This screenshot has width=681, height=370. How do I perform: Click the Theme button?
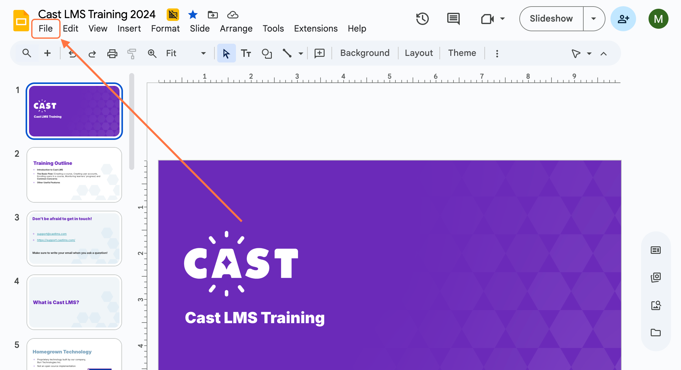[x=462, y=53]
